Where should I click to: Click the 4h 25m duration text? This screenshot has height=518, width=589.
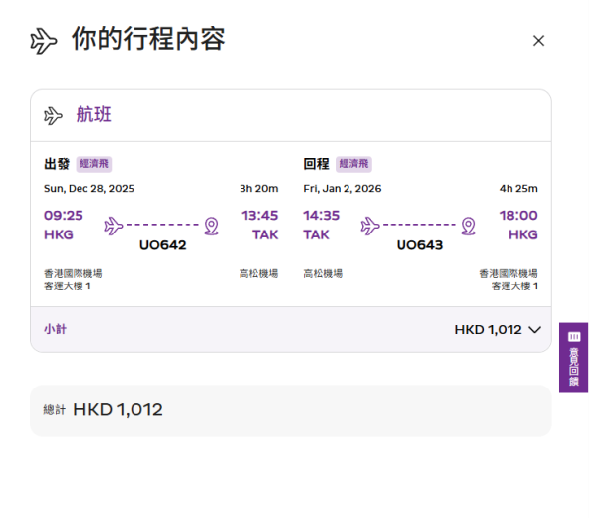point(518,188)
